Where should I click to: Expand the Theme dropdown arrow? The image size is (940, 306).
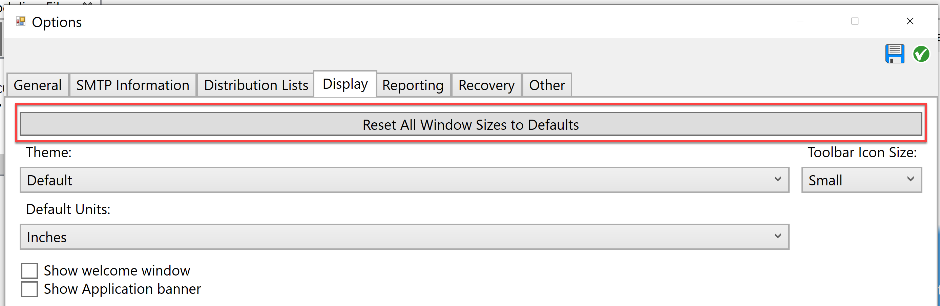pos(778,179)
